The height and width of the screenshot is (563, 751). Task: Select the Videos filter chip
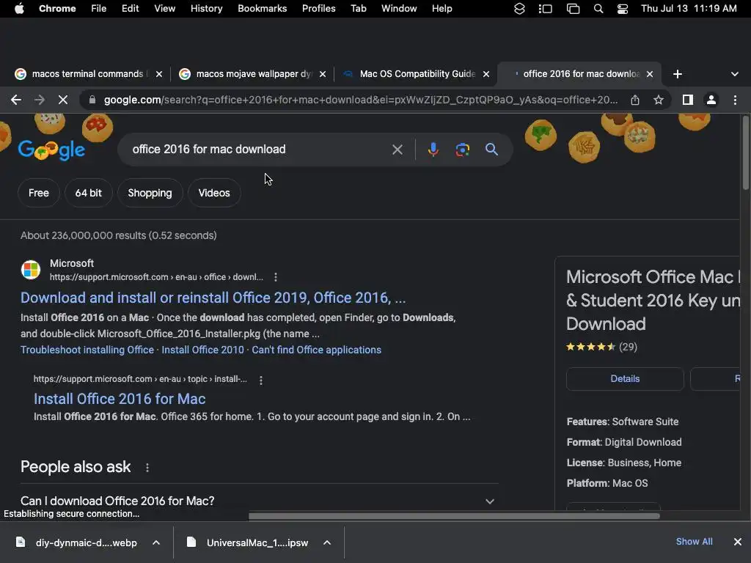pos(214,193)
